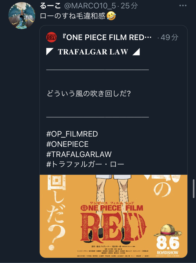Open the quoted 『ONE PIECE FILM RED account name

click(106, 37)
